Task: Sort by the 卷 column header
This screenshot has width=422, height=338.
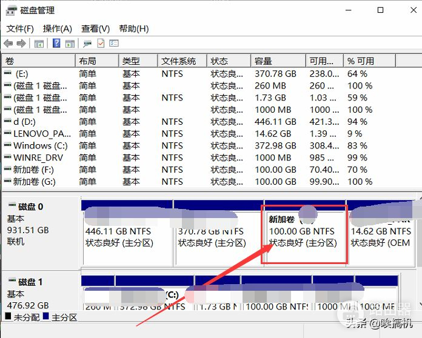Action: click(39, 61)
